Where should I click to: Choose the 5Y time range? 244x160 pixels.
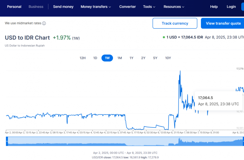pos(155,58)
